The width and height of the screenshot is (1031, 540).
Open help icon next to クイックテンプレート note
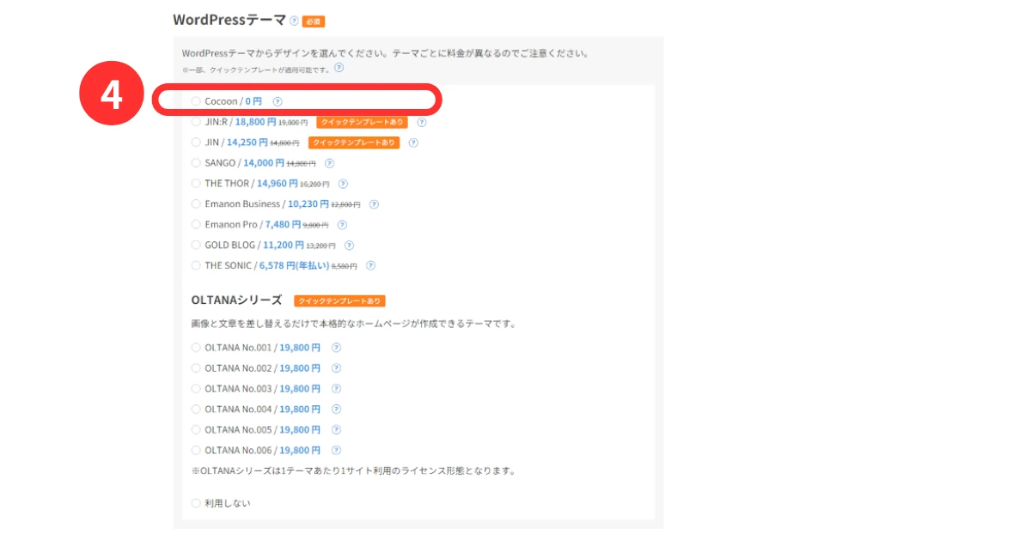[339, 68]
